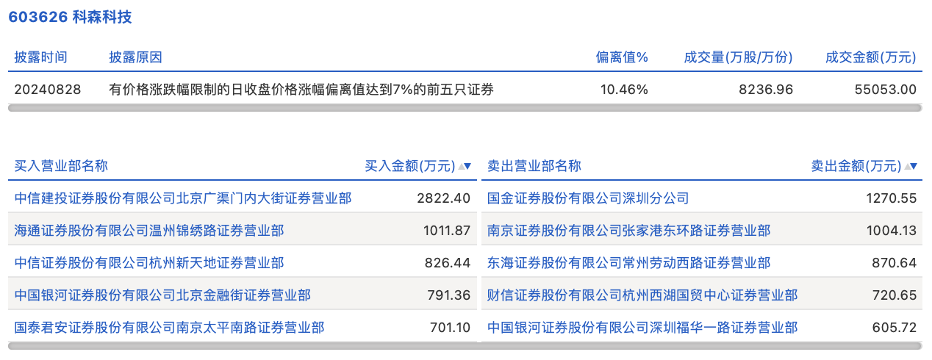Click scrollbar below the buy/sell tables
Viewport: 932px width, 360px height.
465,345
